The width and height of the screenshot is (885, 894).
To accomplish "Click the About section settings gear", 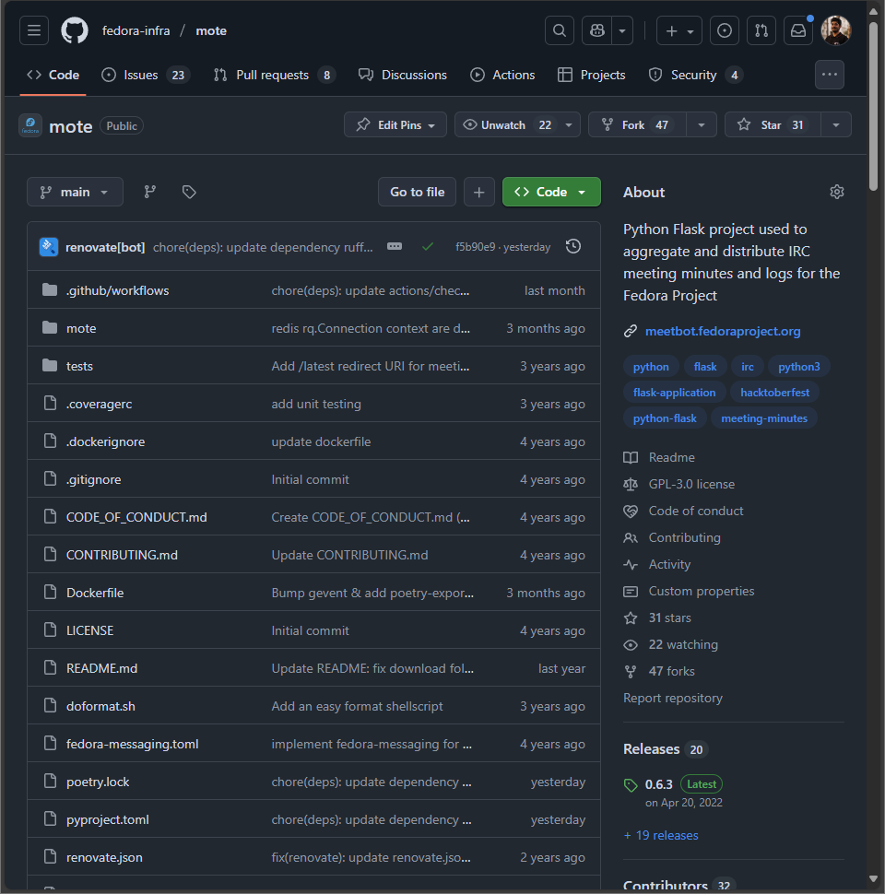I will pos(836,192).
